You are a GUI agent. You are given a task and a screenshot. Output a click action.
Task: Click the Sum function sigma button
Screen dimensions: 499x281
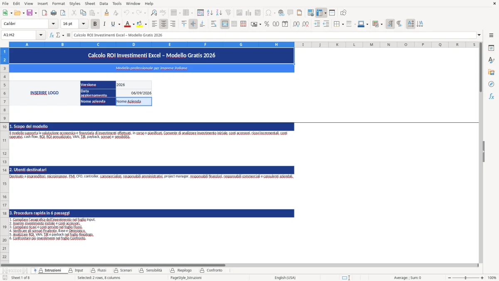click(x=58, y=35)
